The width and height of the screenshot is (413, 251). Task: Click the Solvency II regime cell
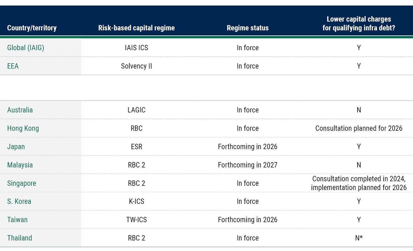point(136,66)
